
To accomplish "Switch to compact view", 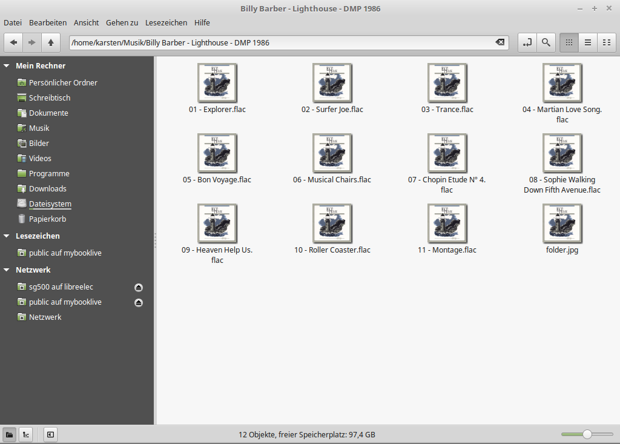I will [x=605, y=42].
